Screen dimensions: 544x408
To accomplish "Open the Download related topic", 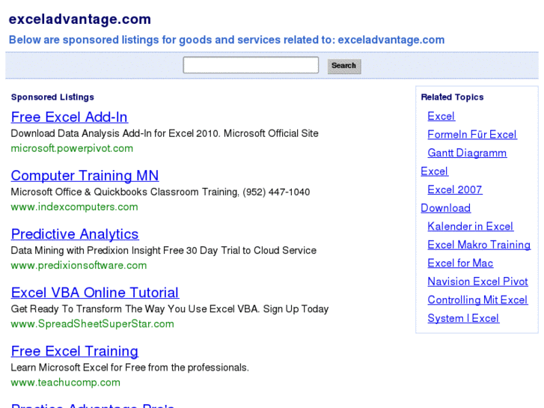I will point(445,208).
